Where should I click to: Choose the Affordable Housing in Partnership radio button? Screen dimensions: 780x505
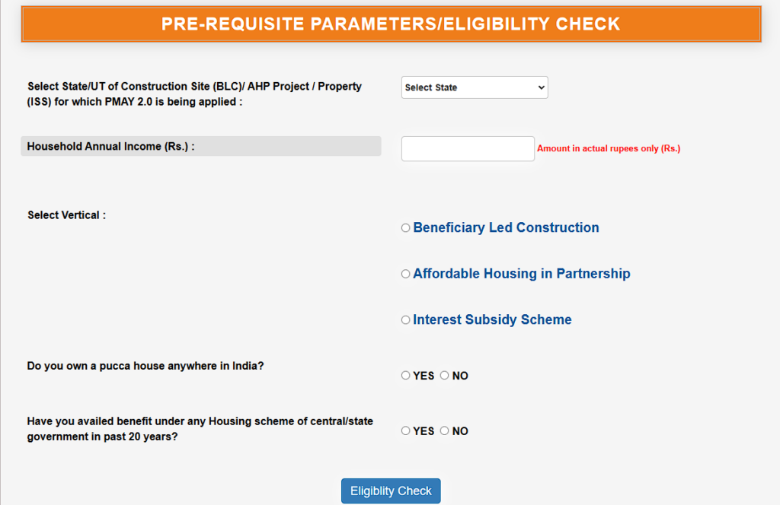[405, 274]
